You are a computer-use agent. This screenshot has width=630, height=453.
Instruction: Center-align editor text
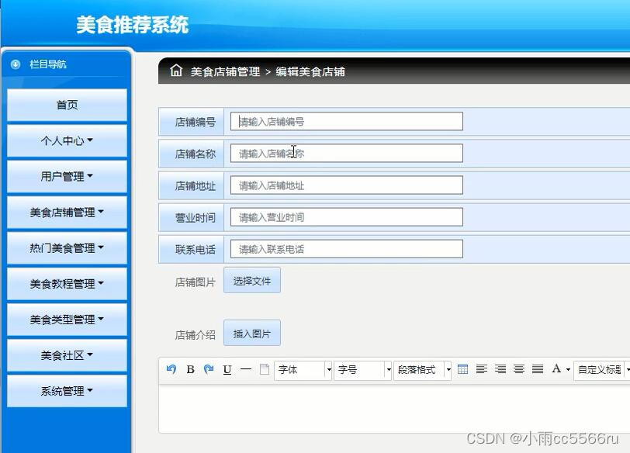519,368
